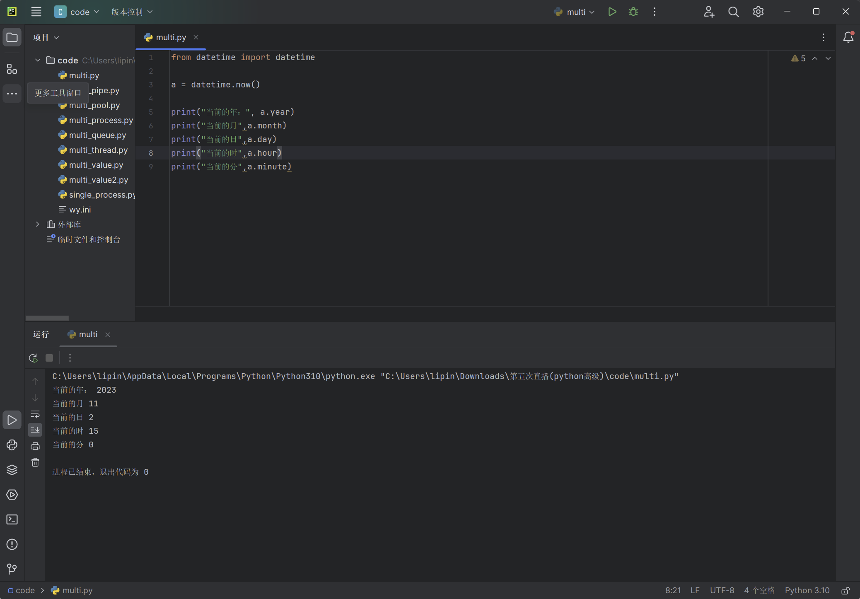The height and width of the screenshot is (599, 860).
Task: Open the 版本控制 dropdown
Action: coord(132,12)
